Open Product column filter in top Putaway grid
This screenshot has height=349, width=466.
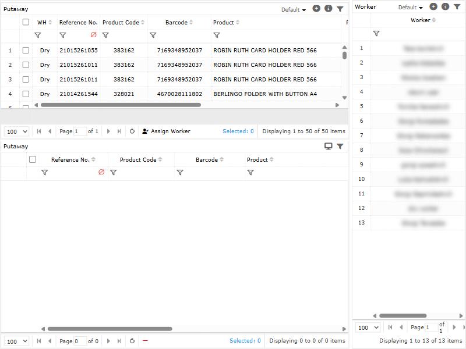coord(217,35)
